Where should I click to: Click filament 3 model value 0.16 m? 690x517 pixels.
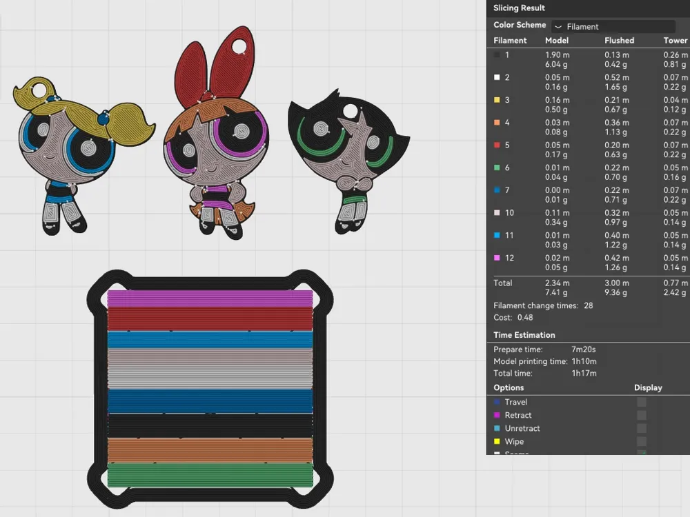[x=557, y=100]
